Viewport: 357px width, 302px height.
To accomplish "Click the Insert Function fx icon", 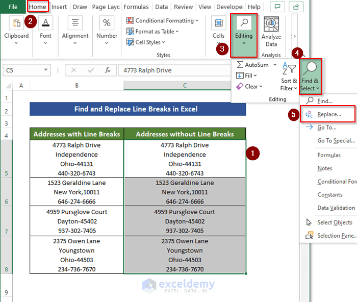I will click(108, 70).
